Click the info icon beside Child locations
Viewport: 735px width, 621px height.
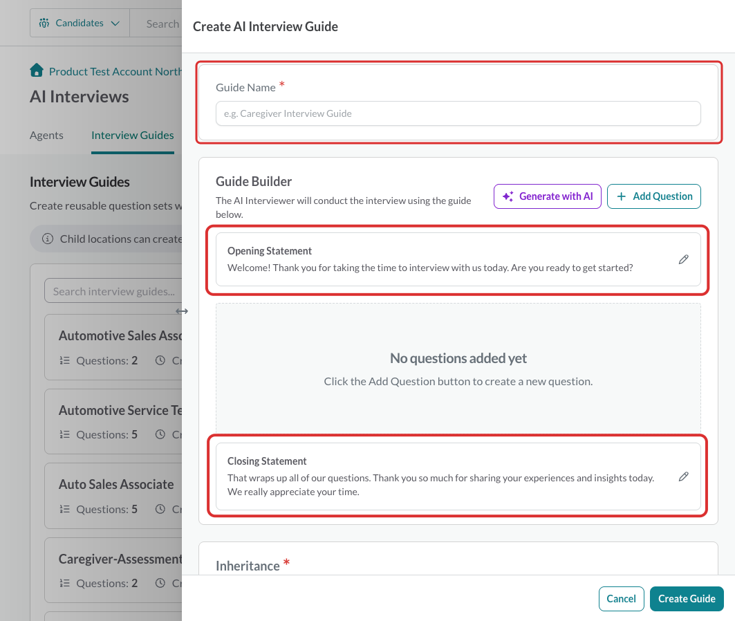coord(48,239)
